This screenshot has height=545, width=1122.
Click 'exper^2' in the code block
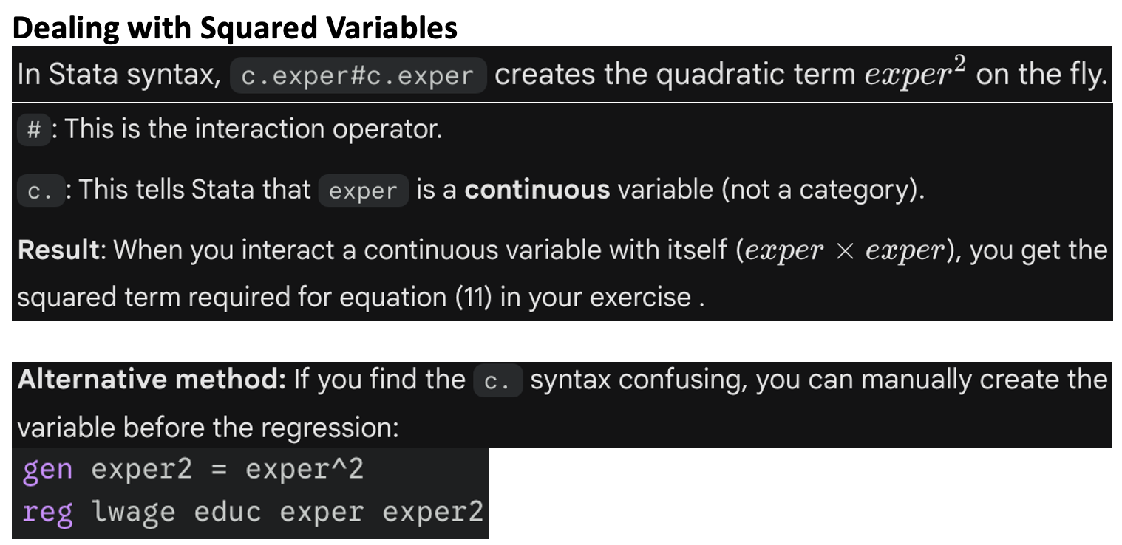[305, 470]
